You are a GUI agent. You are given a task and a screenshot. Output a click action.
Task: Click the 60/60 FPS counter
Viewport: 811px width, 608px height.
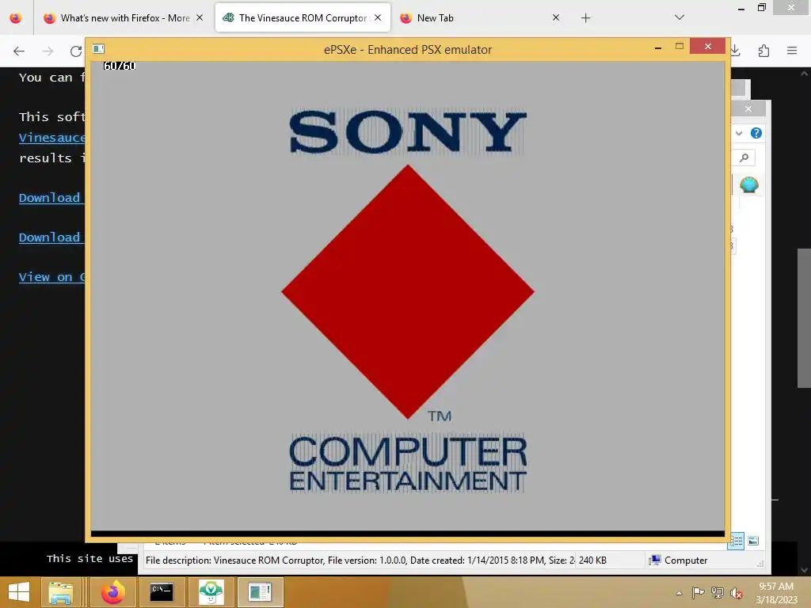pos(120,66)
